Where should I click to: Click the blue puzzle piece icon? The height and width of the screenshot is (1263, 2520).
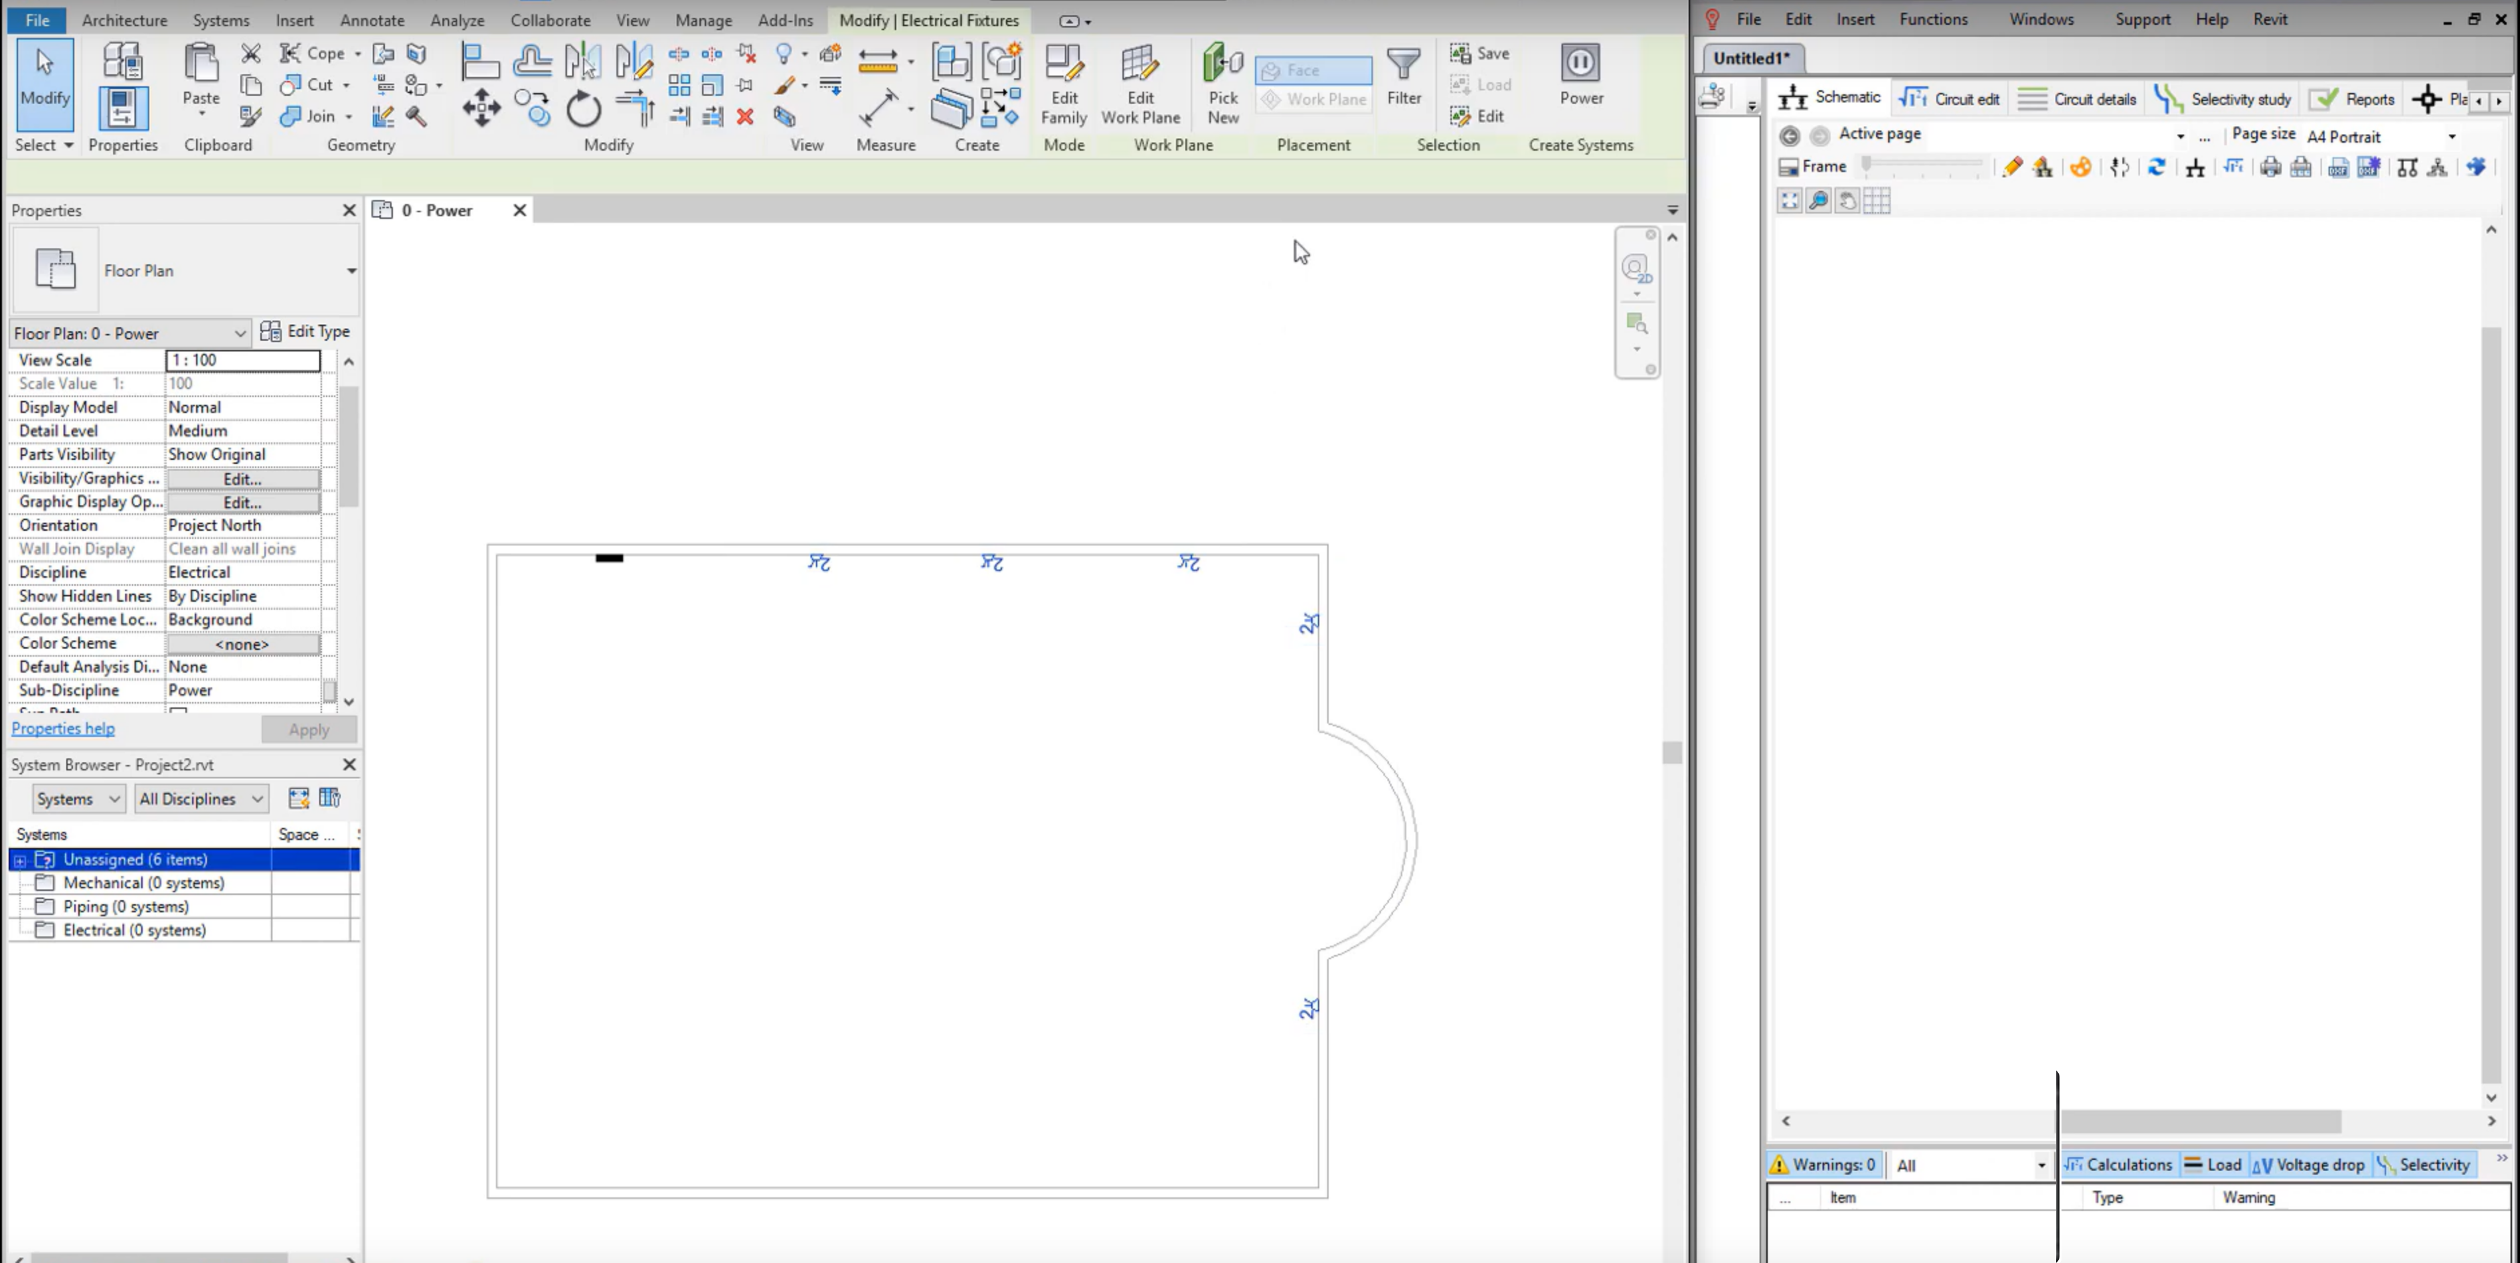coord(2476,167)
